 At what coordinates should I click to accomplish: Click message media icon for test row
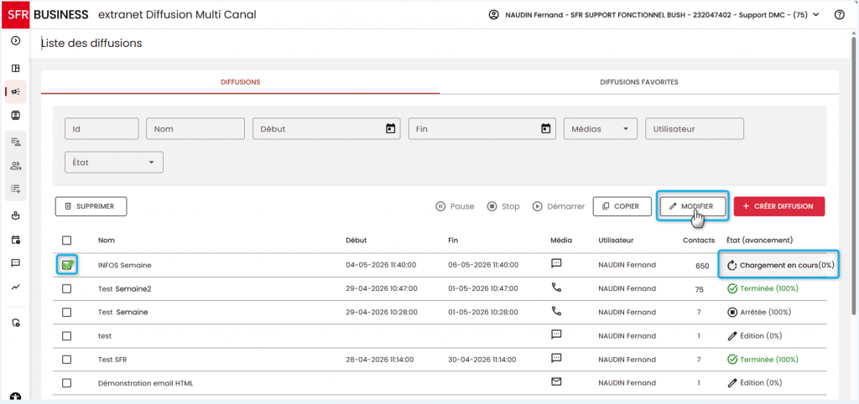click(557, 334)
